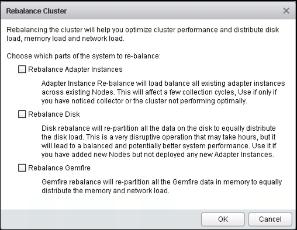Click the empty title bar area left of X
The width and height of the screenshot is (297, 230).
click(x=174, y=11)
